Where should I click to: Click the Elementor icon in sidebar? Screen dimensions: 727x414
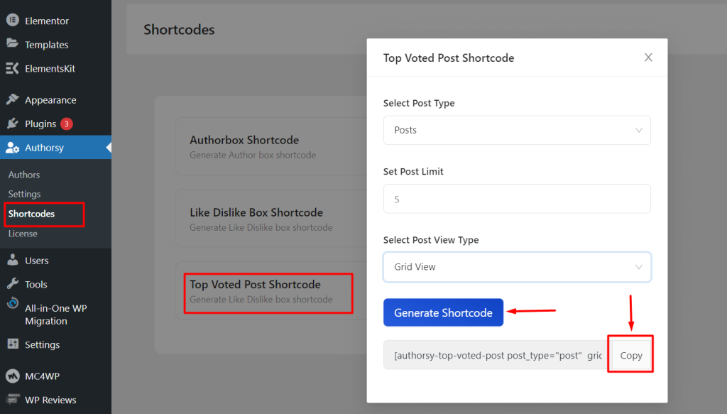(x=13, y=20)
